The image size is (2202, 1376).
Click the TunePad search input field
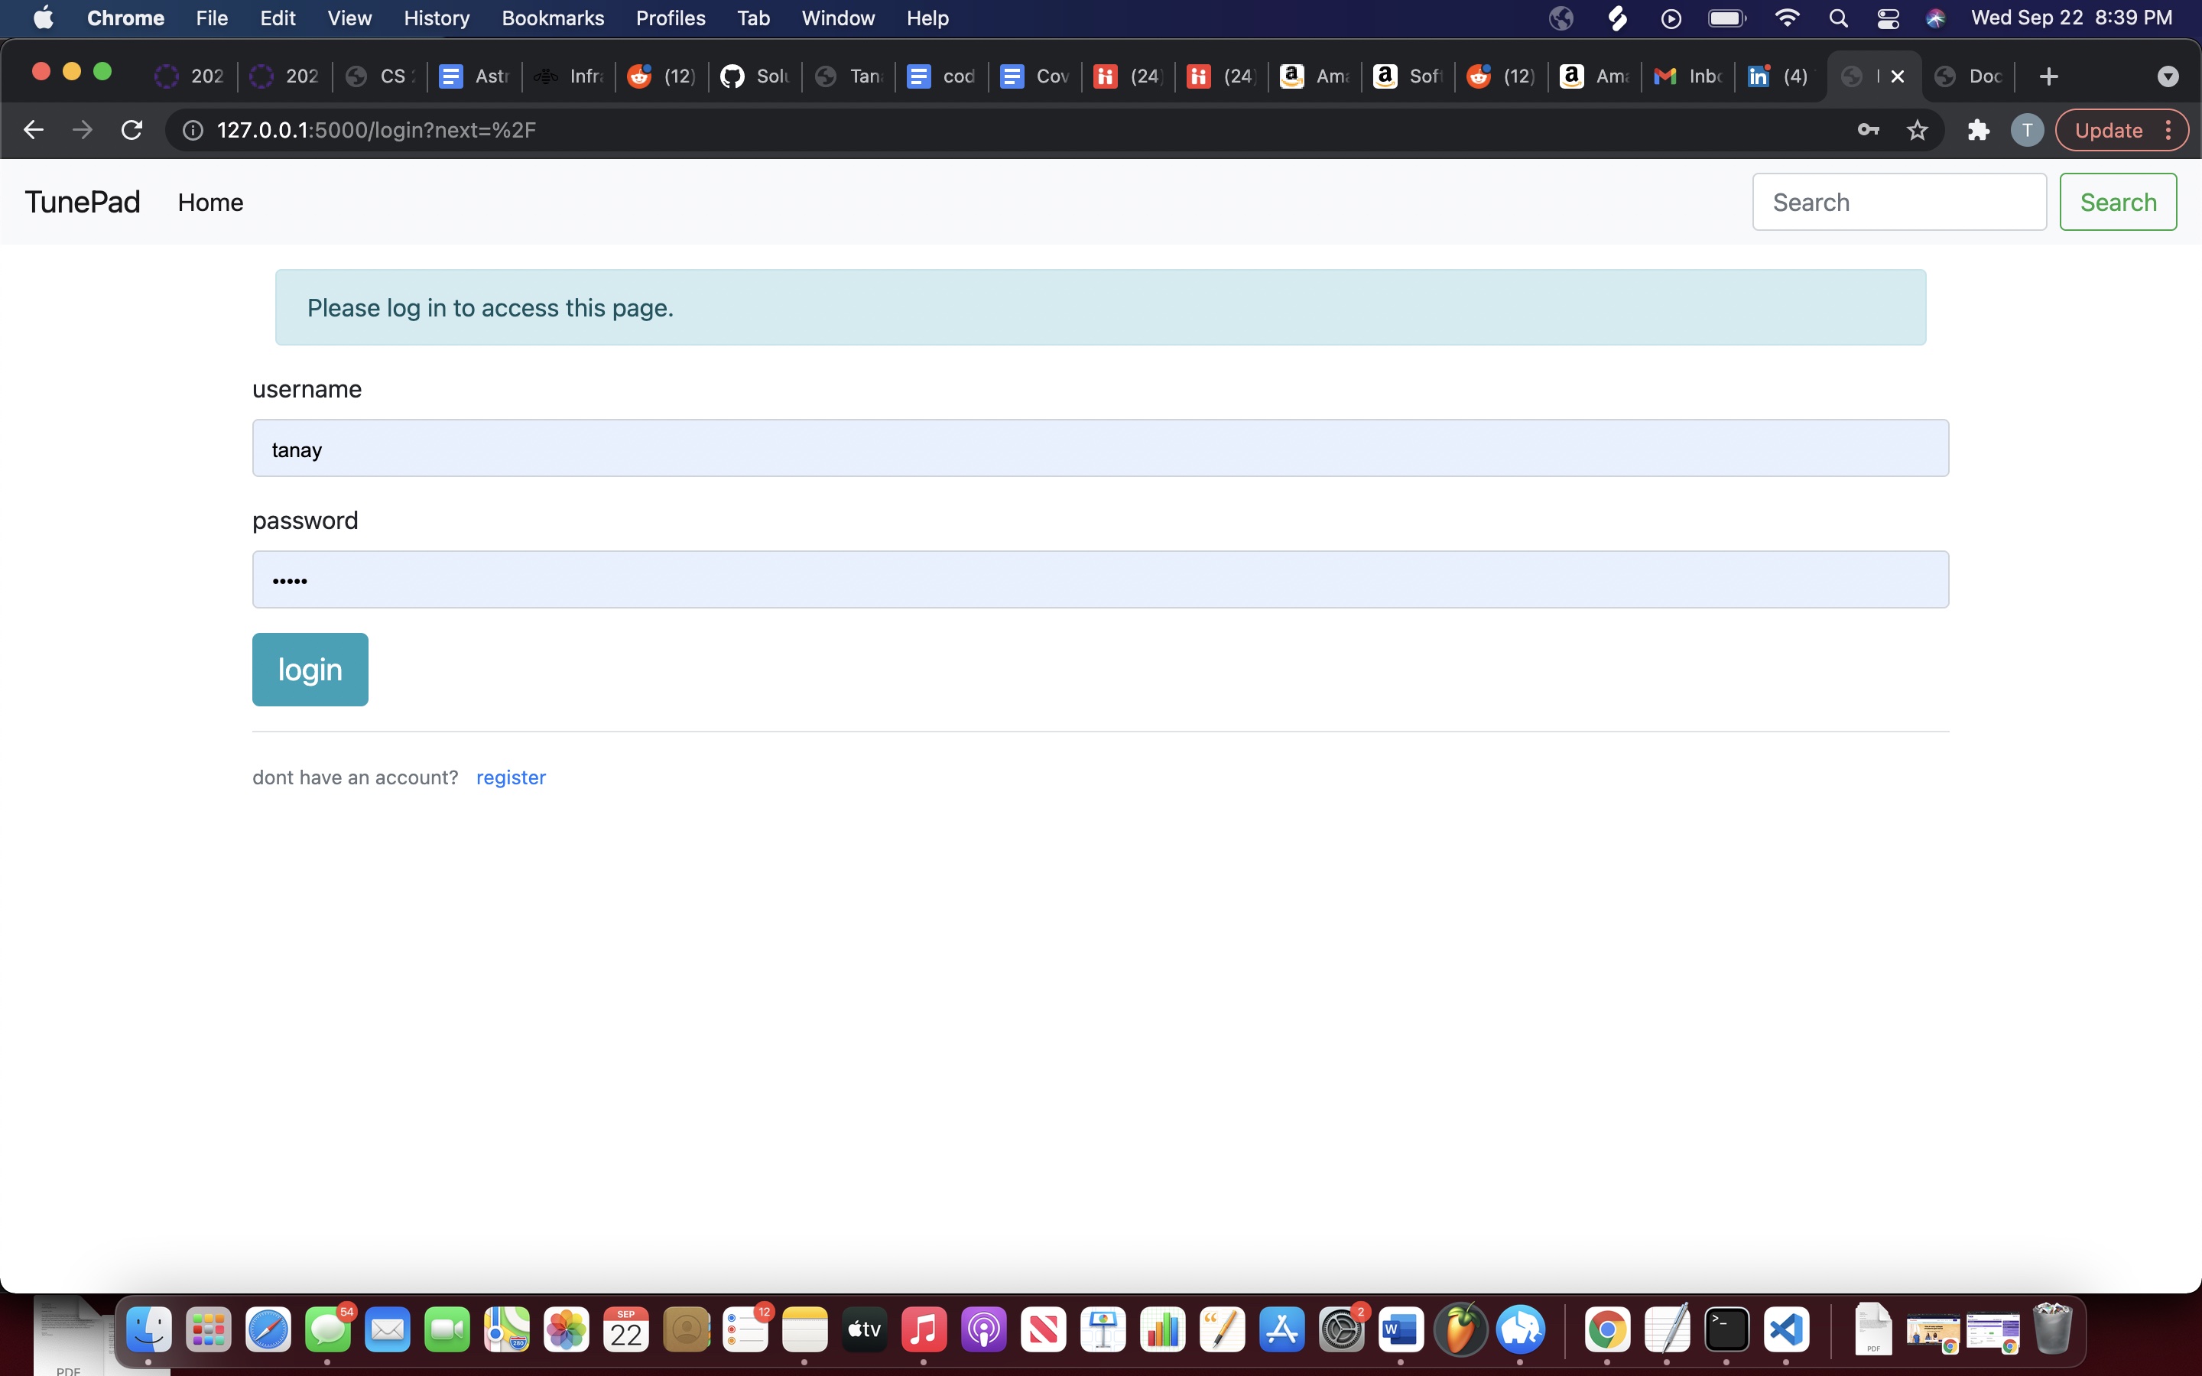pyautogui.click(x=1900, y=201)
